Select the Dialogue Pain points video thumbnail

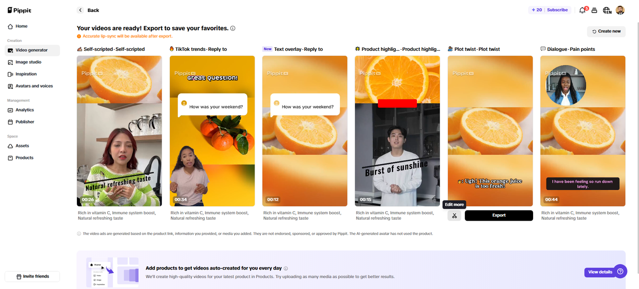583,131
